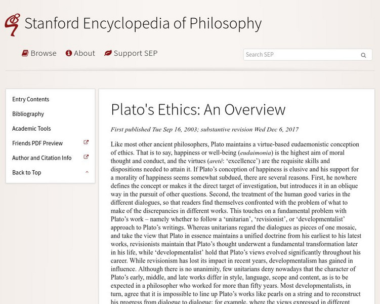Open the Browse menu
The width and height of the screenshot is (380, 304).
[x=43, y=53]
